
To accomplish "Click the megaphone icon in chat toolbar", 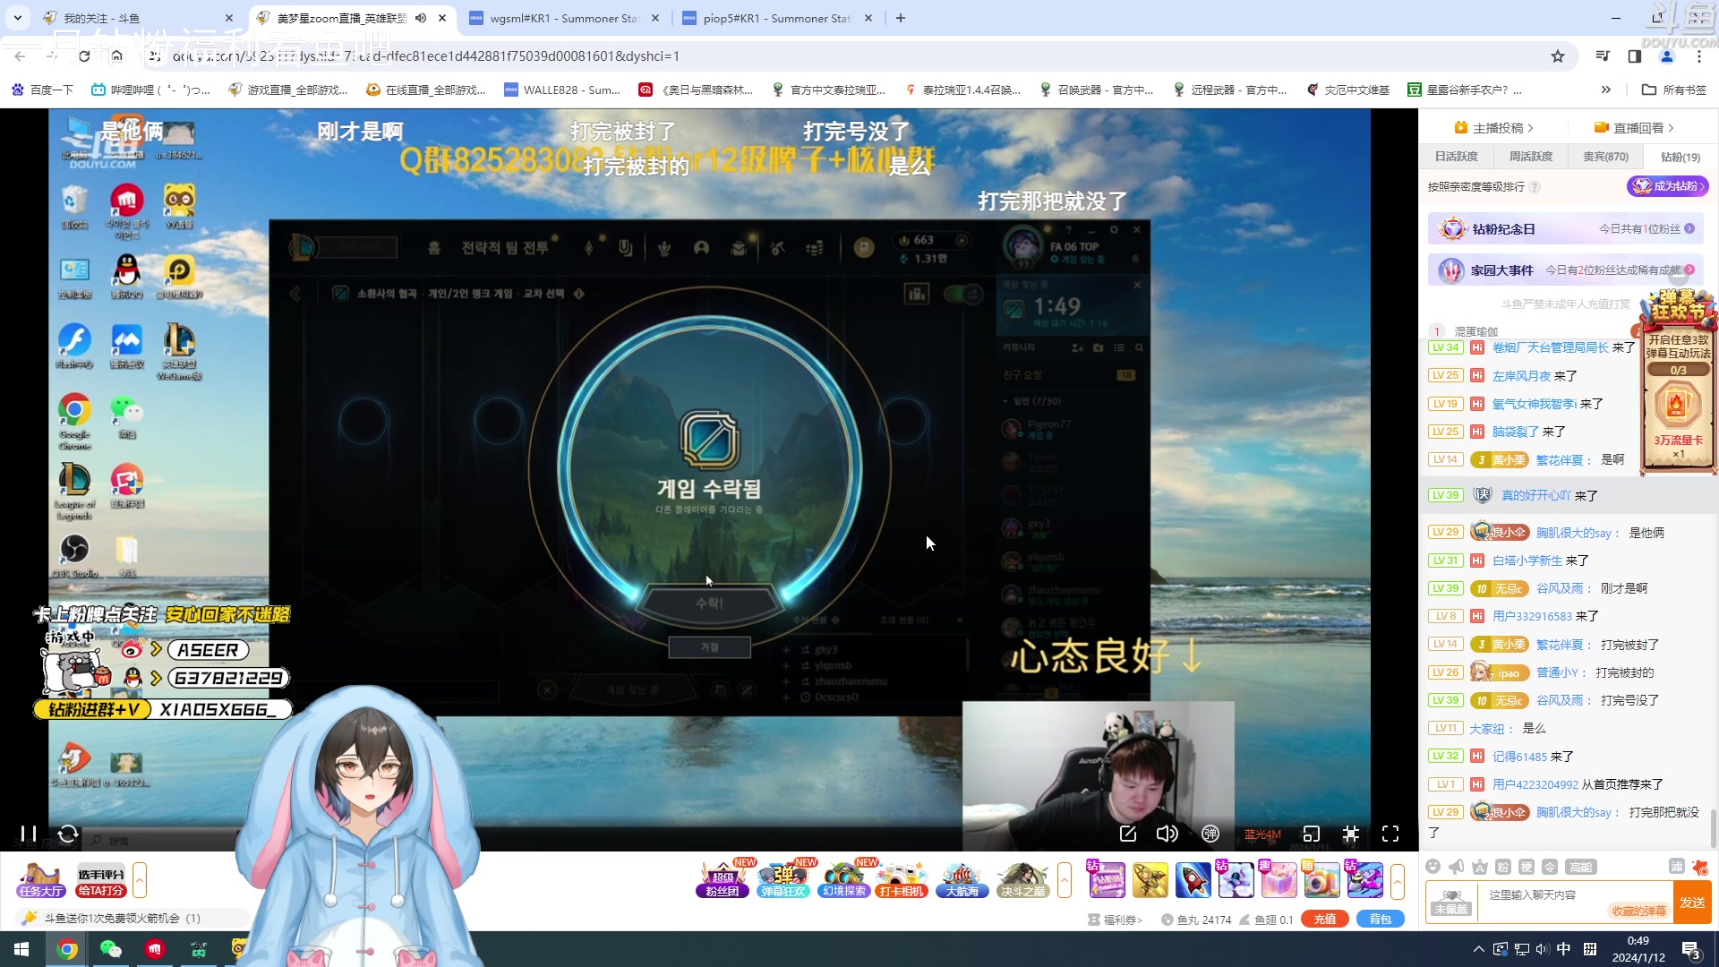I will [1457, 866].
